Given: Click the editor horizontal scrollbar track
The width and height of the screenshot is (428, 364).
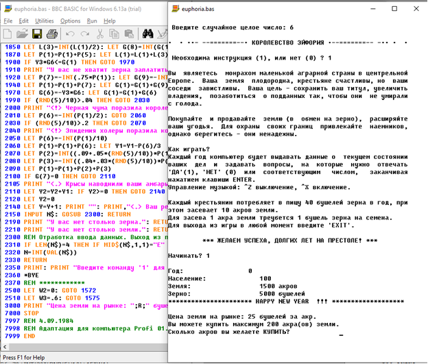Looking at the screenshot, I should [x=88, y=347].
